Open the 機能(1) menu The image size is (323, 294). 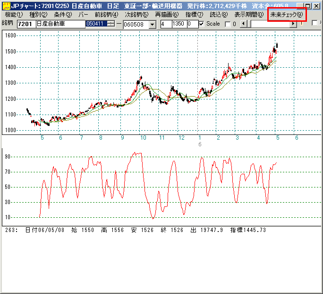(x=14, y=15)
